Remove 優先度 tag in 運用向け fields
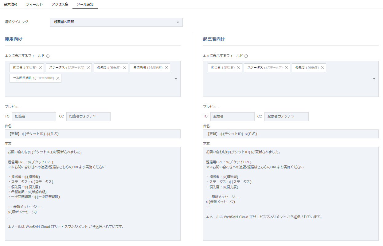383x246 pixels. pyautogui.click(x=124, y=68)
